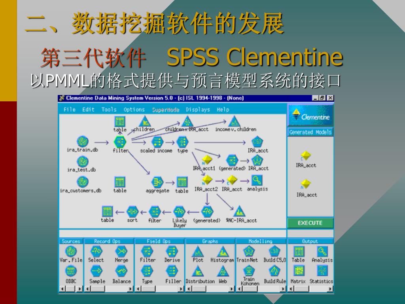Image resolution: width=405 pixels, height=304 pixels.
Task: Select the ira_customers.db source node
Action: pyautogui.click(x=83, y=182)
